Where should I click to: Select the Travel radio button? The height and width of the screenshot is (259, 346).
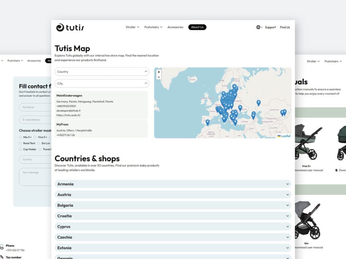coord(40,149)
